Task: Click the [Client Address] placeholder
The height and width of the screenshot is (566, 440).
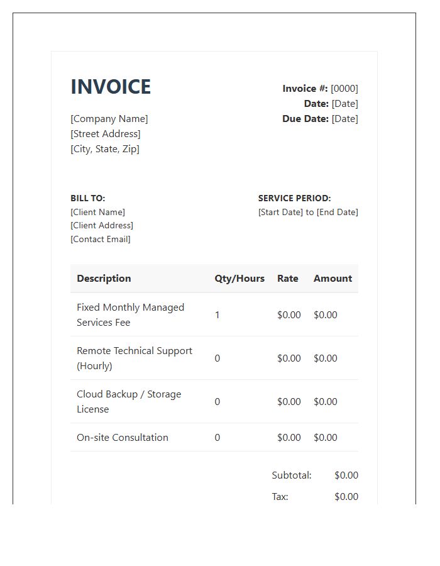Action: [102, 226]
